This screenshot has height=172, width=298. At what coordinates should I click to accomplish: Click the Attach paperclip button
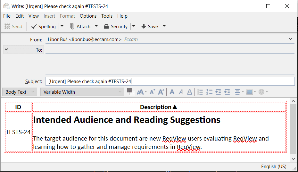(x=80, y=26)
